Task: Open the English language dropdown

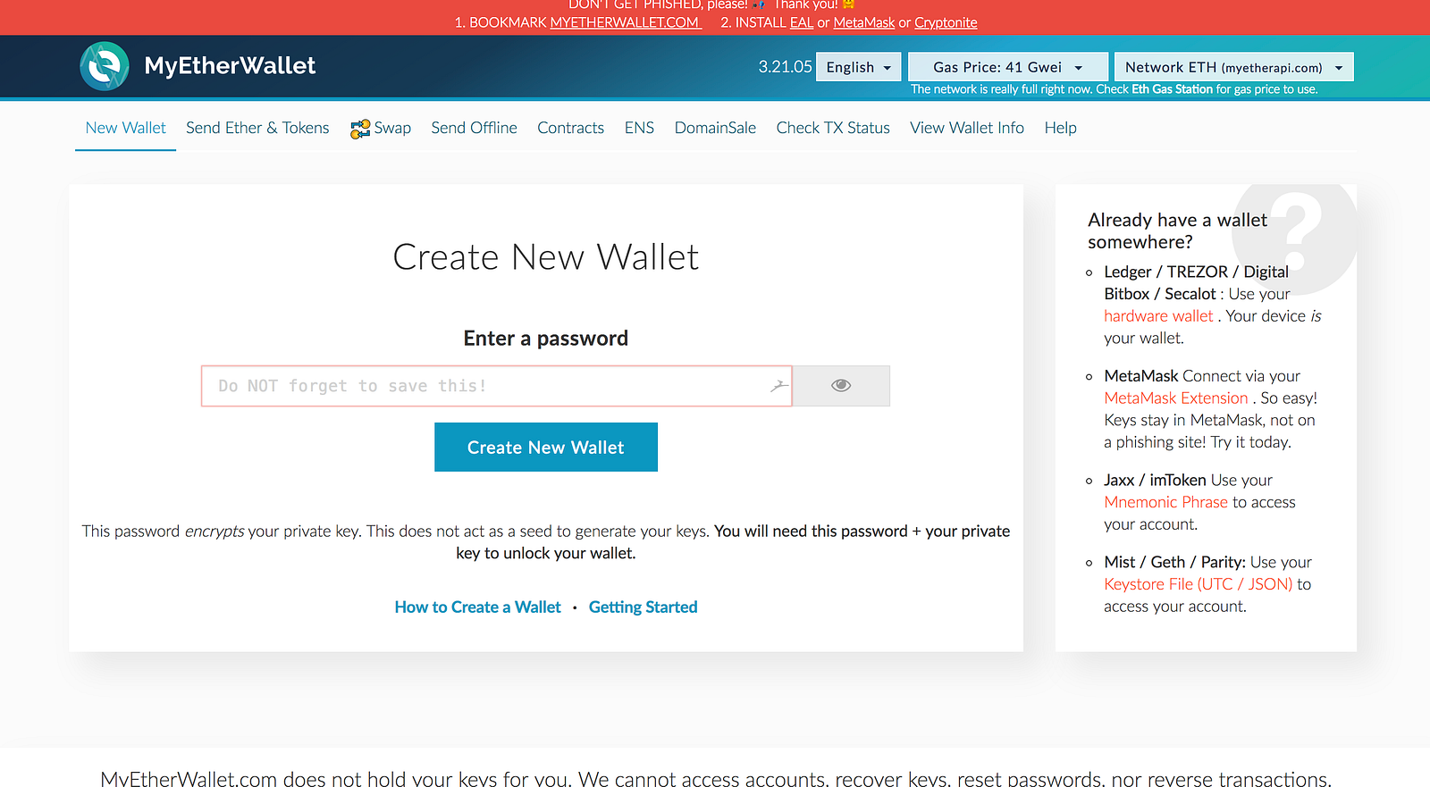Action: pos(859,67)
